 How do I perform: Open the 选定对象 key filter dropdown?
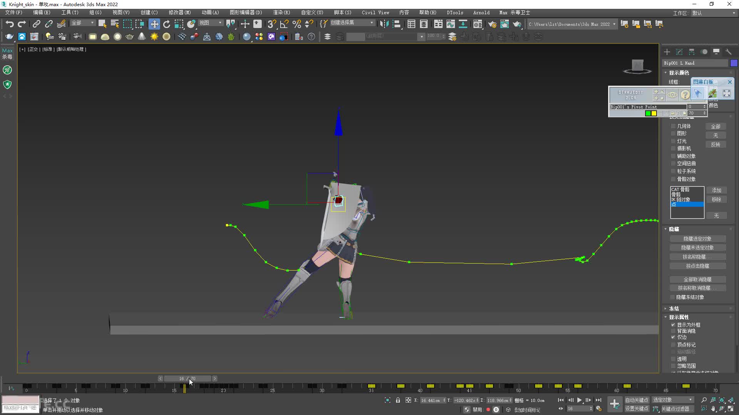[x=672, y=400]
